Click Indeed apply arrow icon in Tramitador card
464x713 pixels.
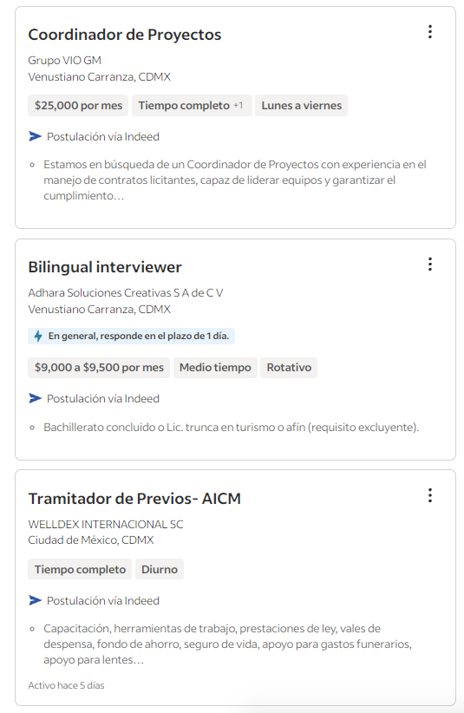[35, 600]
